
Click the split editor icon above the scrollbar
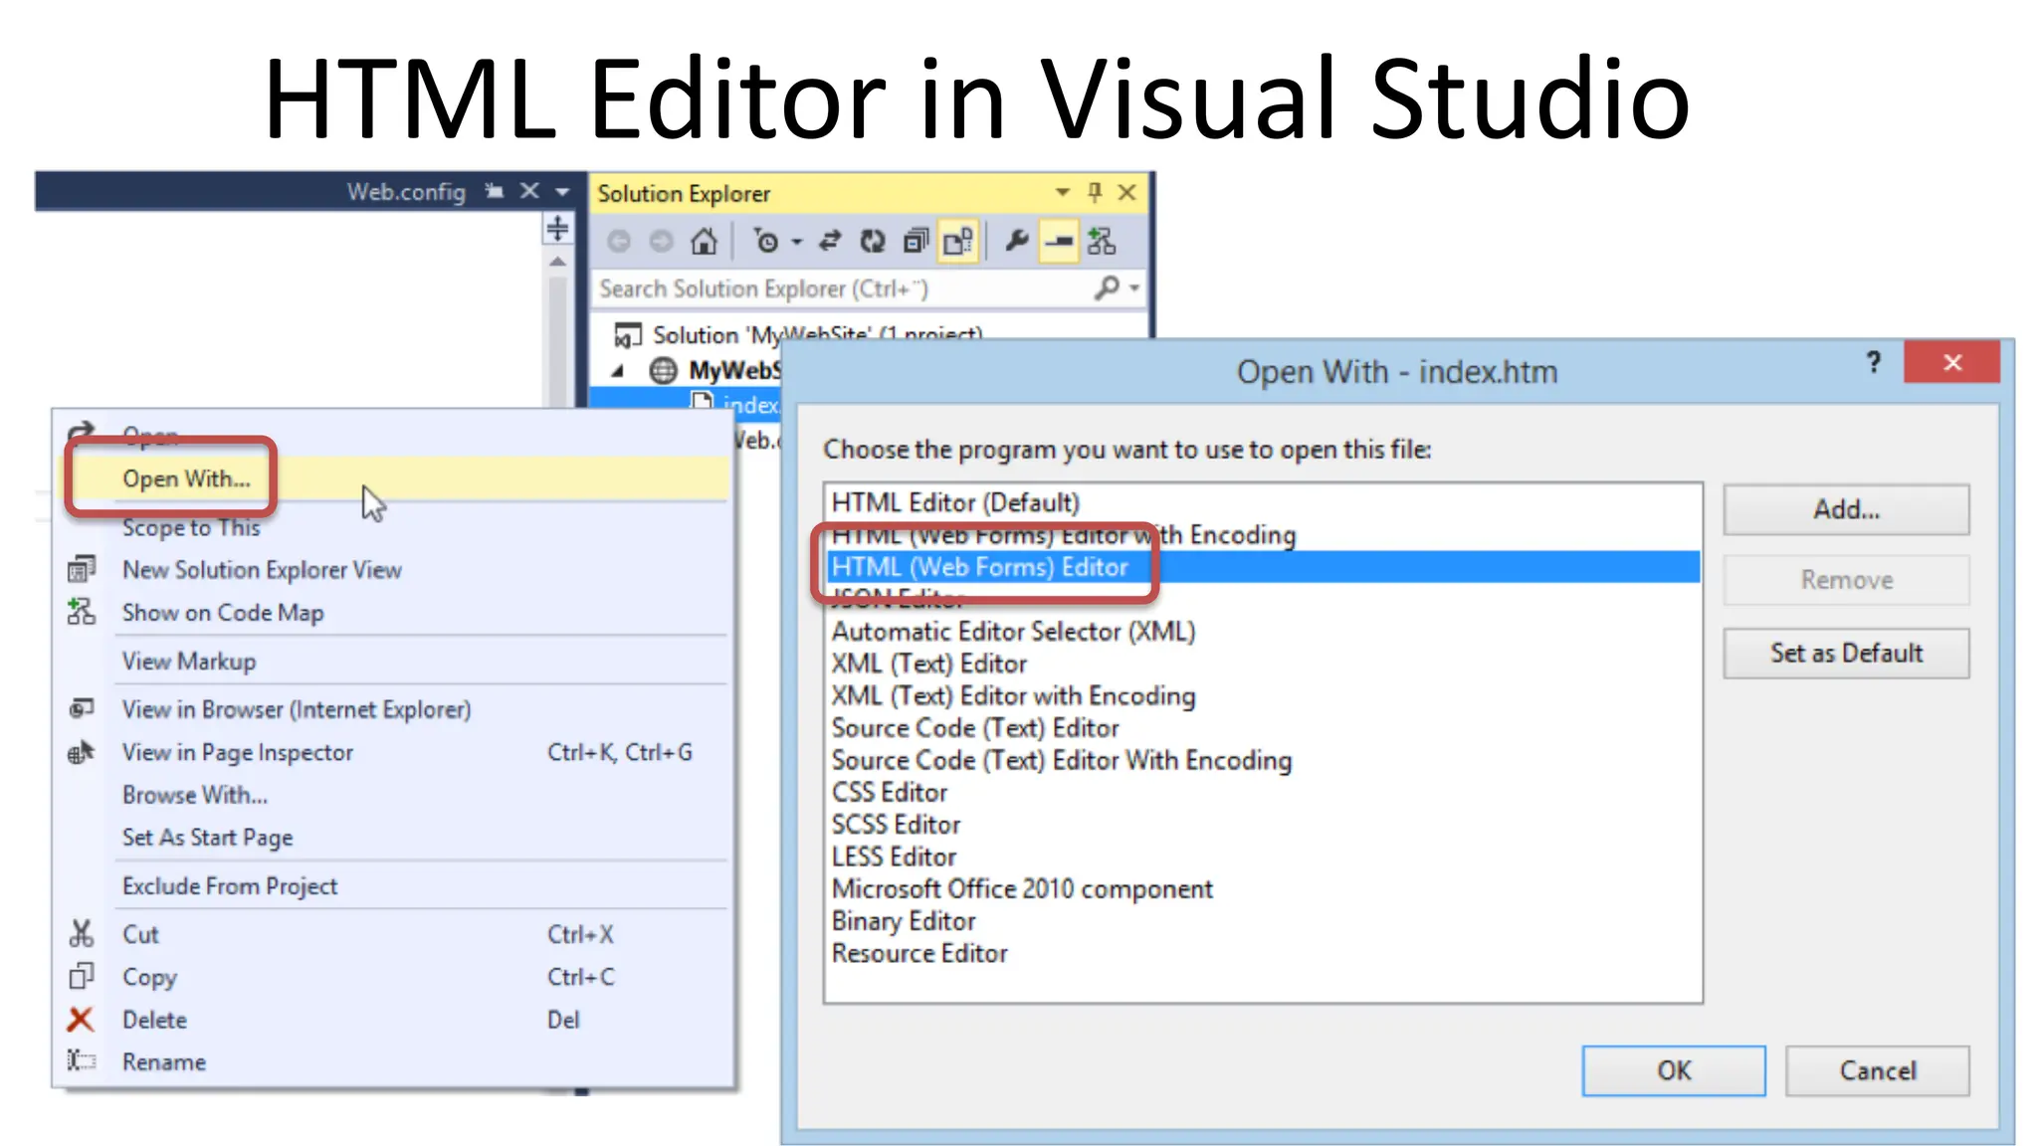click(x=557, y=229)
